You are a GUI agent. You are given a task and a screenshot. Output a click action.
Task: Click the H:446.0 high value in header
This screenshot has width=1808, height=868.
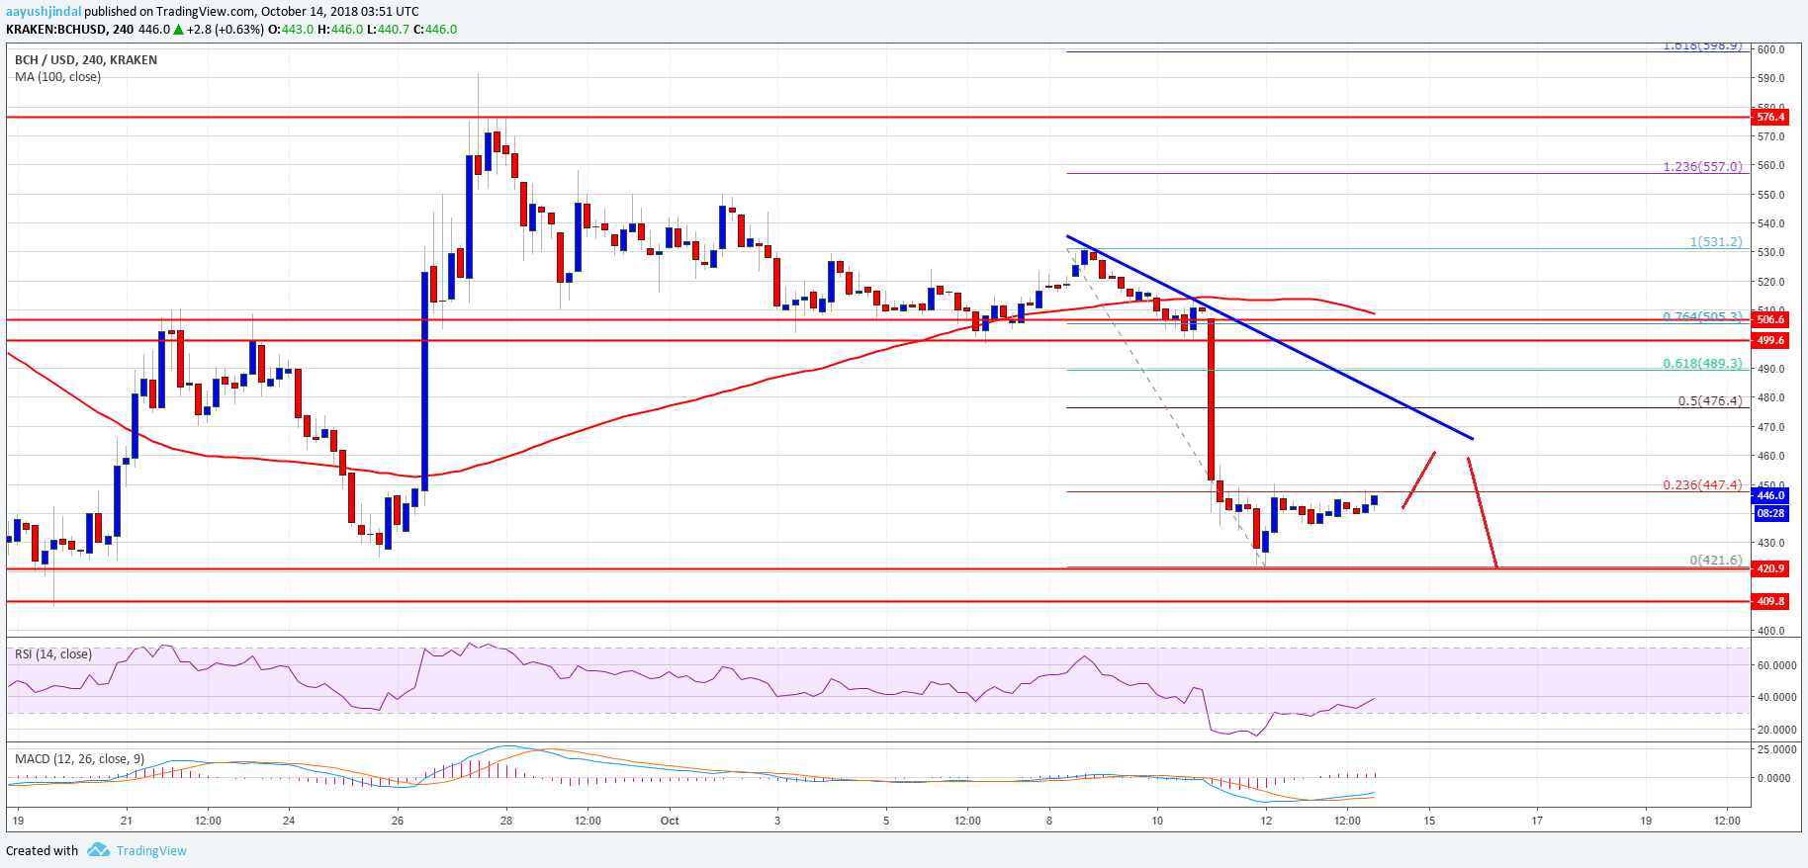340,30
